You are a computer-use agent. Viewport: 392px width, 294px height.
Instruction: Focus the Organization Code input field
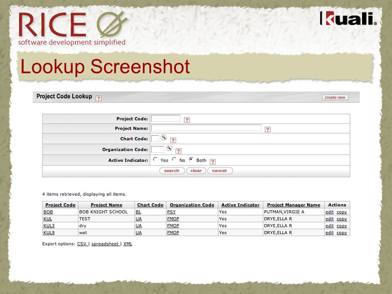(x=158, y=149)
